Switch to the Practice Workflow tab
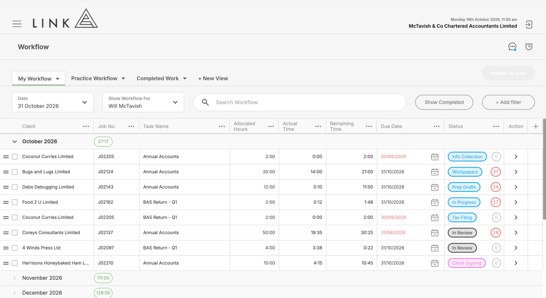The width and height of the screenshot is (546, 298). pos(98,78)
